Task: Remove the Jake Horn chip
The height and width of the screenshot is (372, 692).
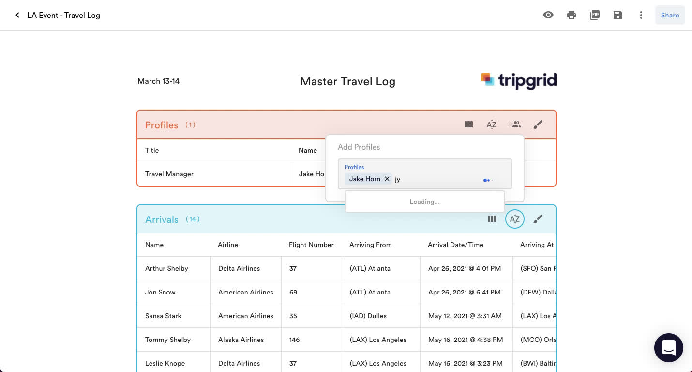Action: click(x=387, y=179)
